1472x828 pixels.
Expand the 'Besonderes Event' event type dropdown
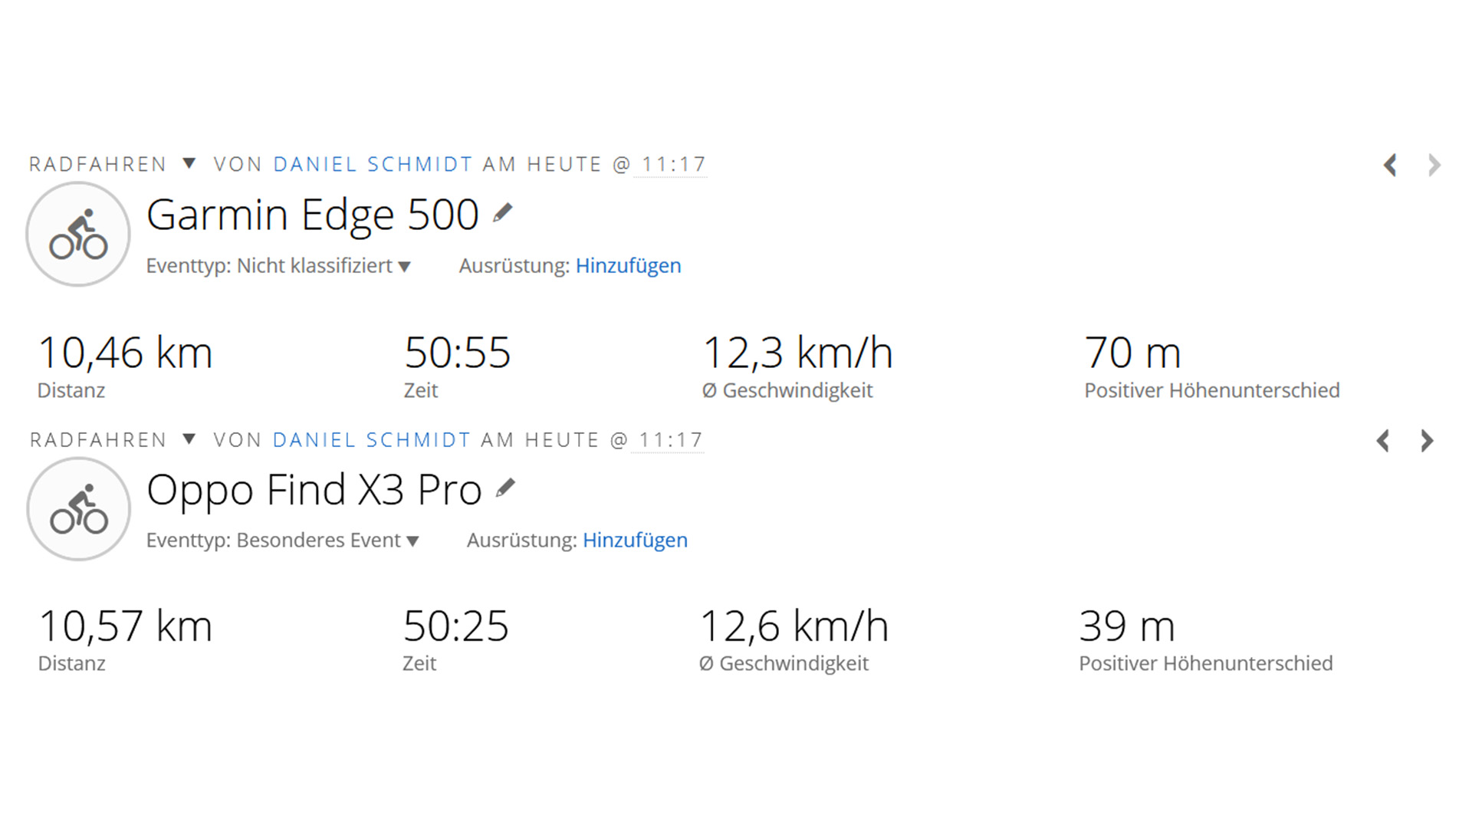tap(412, 541)
